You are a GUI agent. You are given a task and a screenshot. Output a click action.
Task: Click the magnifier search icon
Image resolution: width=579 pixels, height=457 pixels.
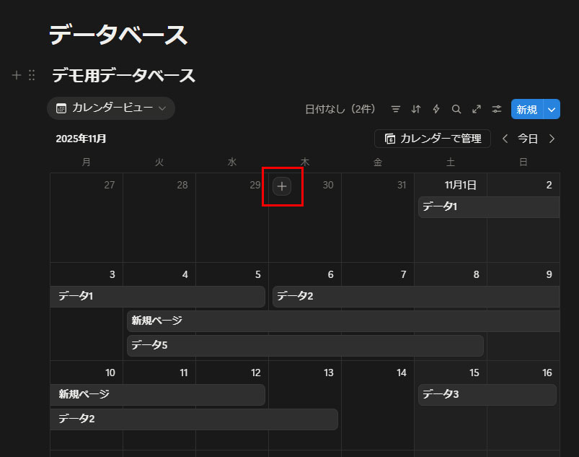point(456,109)
